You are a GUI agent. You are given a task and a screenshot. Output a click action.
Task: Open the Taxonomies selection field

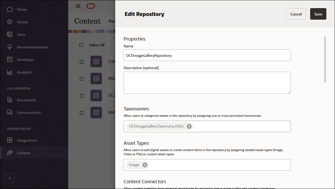coord(235,126)
